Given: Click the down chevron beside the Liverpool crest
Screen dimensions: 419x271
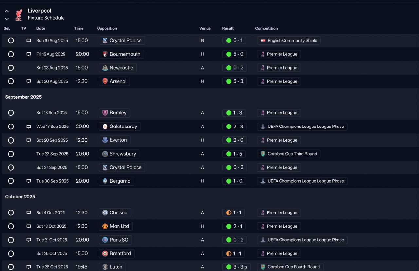Looking at the screenshot, I should click(7, 19).
